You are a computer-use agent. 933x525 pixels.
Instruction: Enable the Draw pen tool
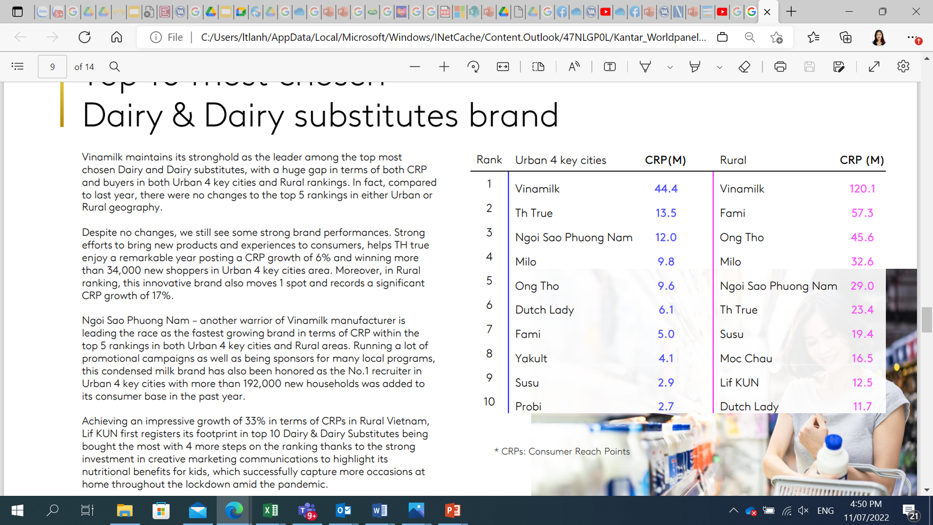[646, 66]
